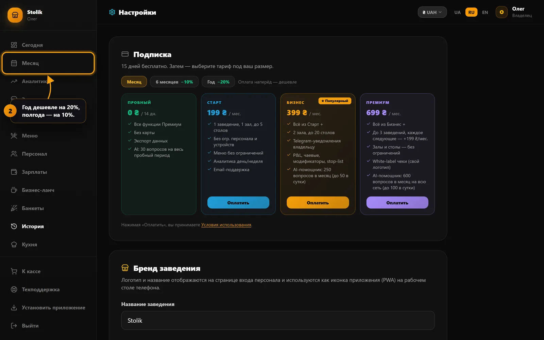Open Персонал people icon

click(14, 154)
